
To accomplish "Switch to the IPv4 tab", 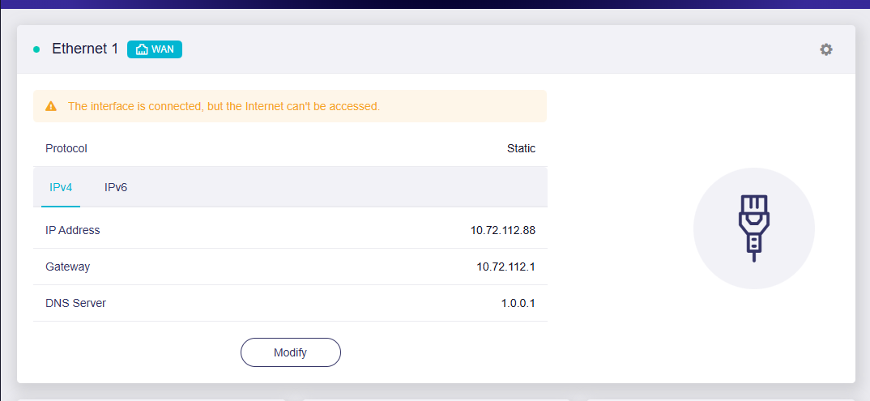I will click(x=61, y=187).
